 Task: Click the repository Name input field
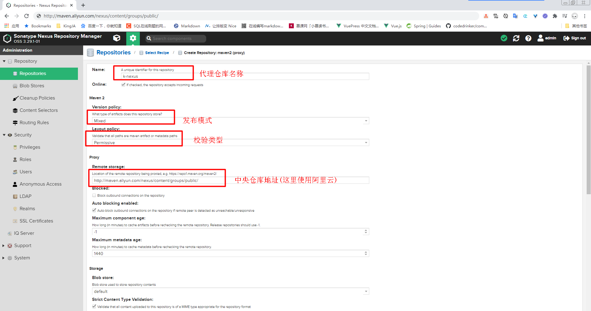click(245, 76)
